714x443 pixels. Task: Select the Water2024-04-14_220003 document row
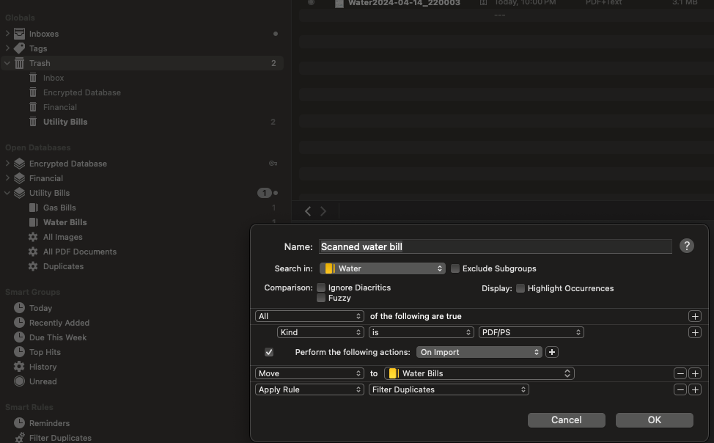coord(507,3)
